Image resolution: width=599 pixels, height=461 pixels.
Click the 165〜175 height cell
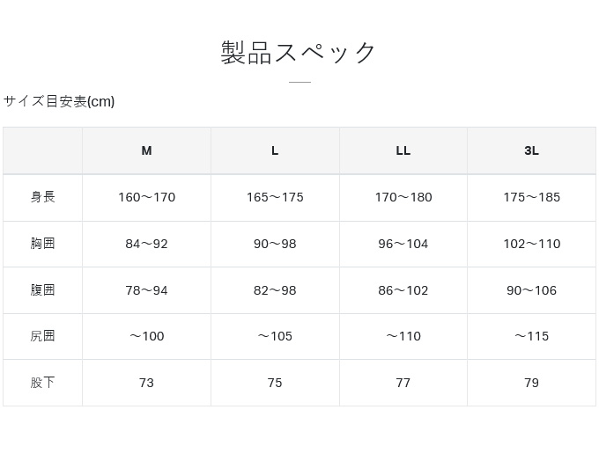(x=275, y=197)
